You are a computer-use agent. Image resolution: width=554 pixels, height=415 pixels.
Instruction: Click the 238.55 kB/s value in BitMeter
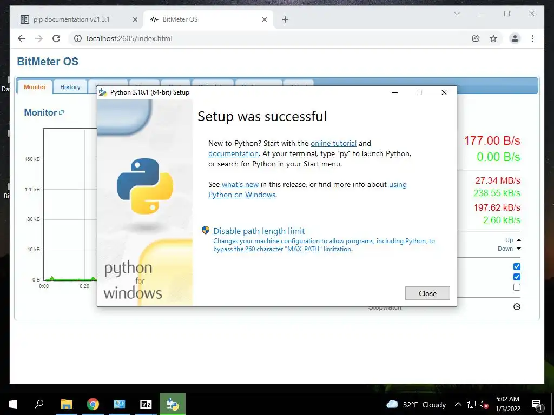pos(497,193)
